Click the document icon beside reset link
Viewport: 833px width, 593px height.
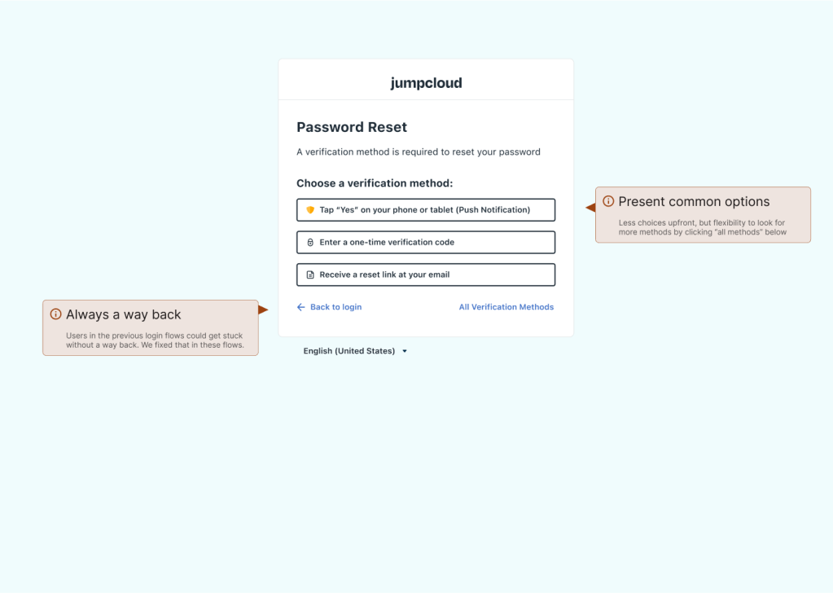(x=310, y=275)
